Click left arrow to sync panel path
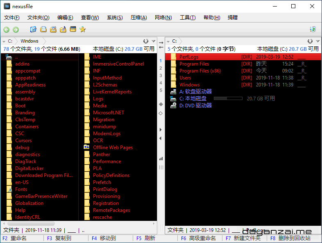Viewport: 322px width, 243px height. (x=161, y=48)
